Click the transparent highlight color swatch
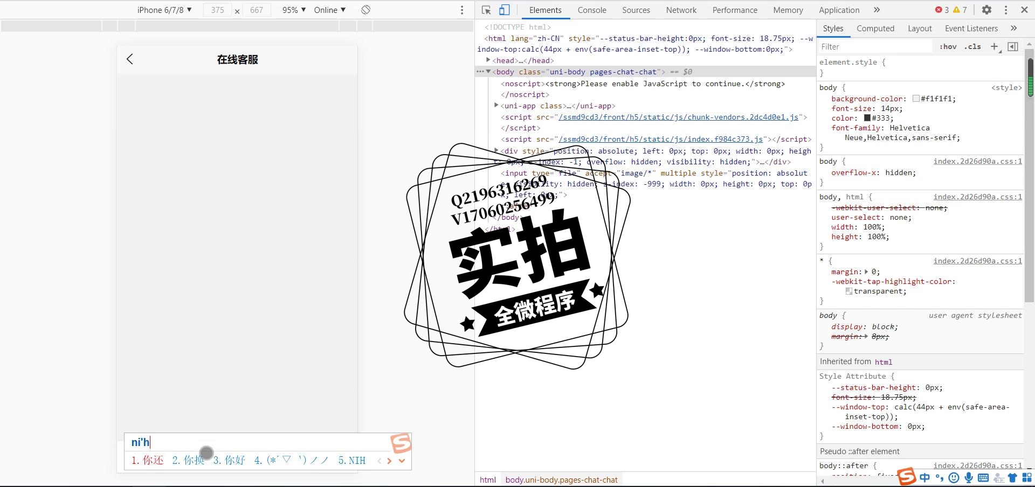The height and width of the screenshot is (487, 1035). click(849, 291)
